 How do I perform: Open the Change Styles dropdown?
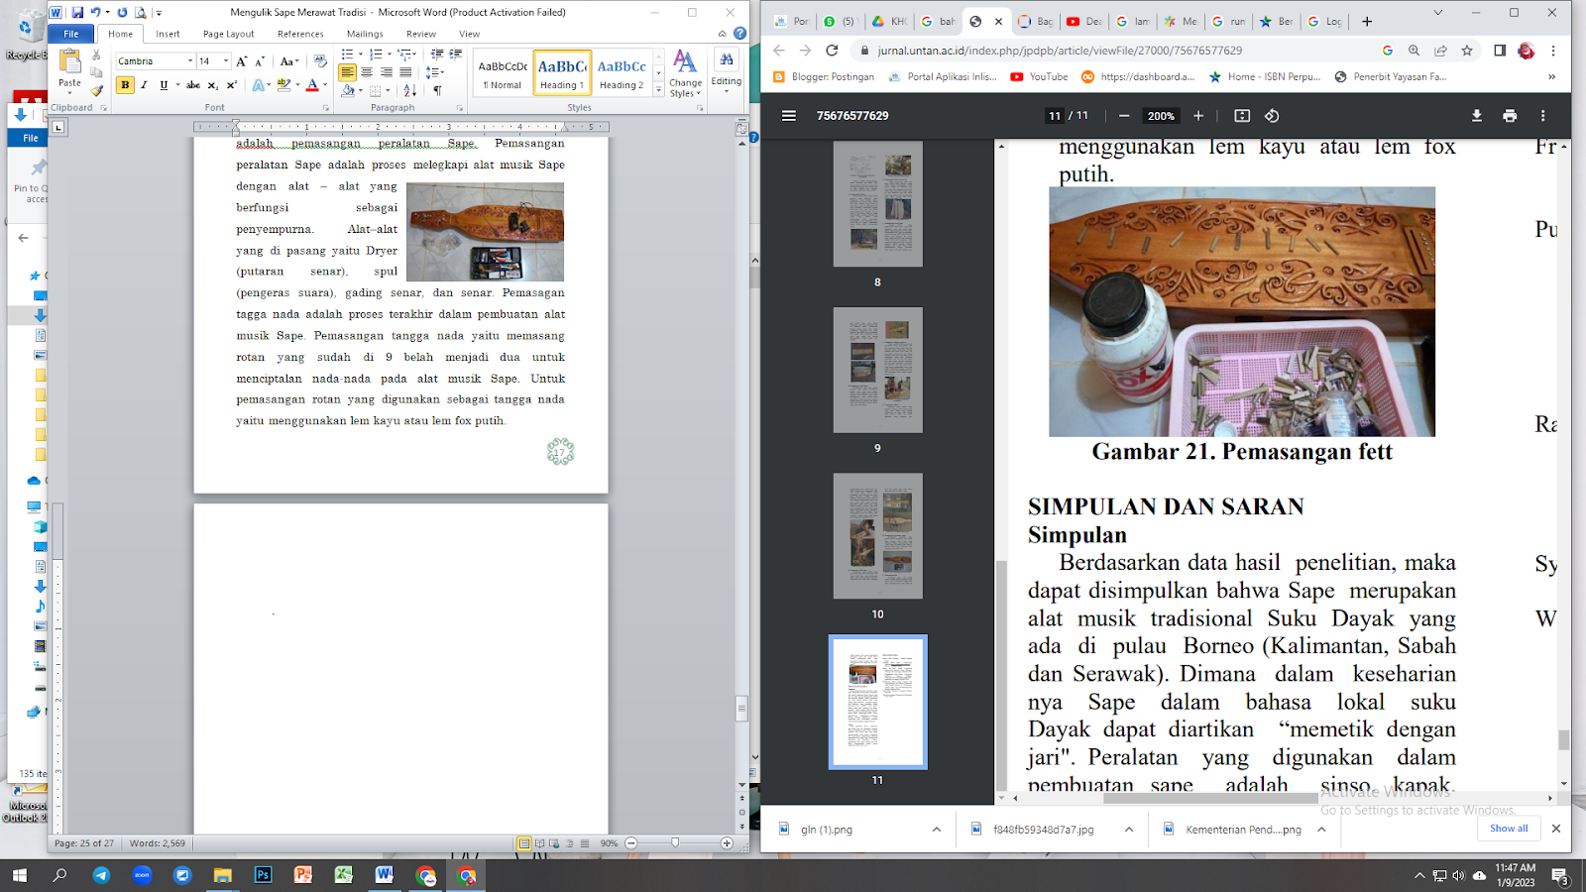tap(685, 73)
